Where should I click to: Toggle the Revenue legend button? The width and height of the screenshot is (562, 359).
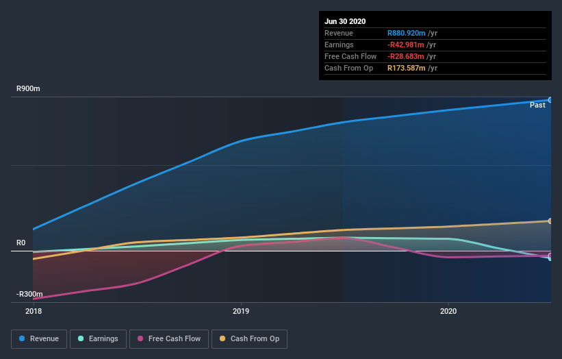(x=39, y=339)
